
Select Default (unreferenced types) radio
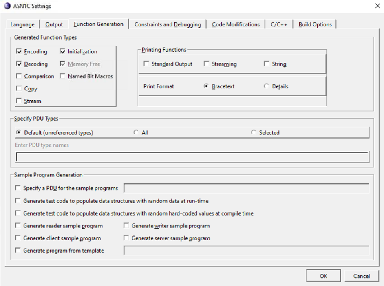[x=18, y=132]
